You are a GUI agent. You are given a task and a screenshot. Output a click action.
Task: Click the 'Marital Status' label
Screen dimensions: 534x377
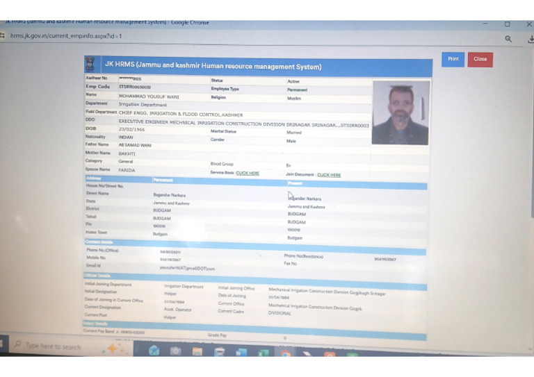click(223, 131)
